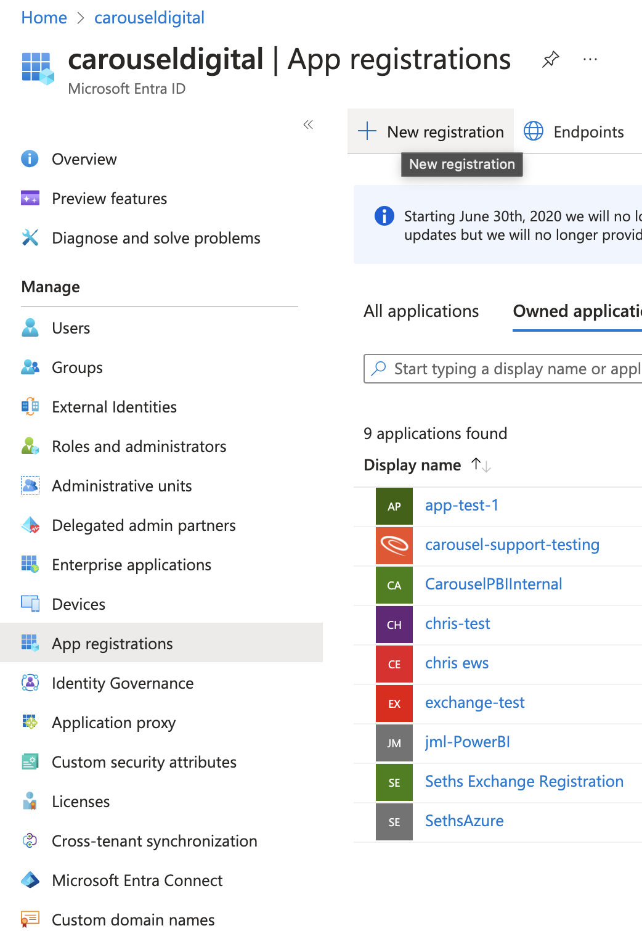Click the Microsoft Entra Connect icon
The image size is (642, 931).
tap(30, 880)
